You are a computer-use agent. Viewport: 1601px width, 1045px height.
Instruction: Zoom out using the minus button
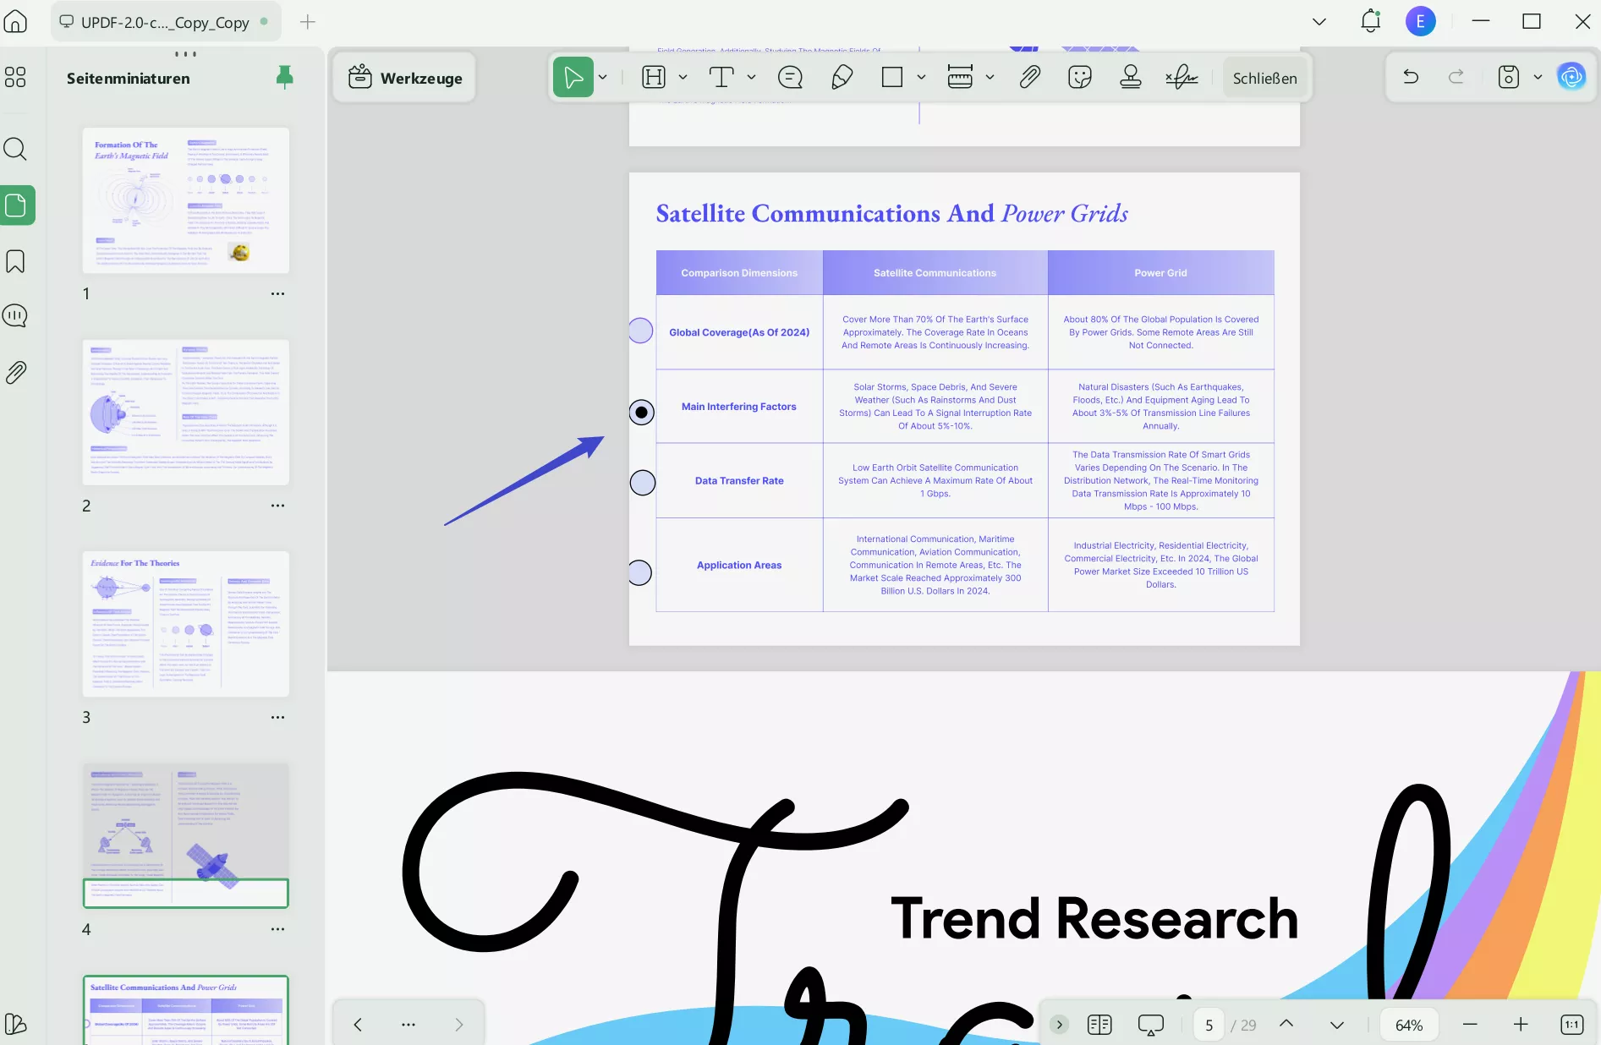[x=1470, y=1025]
